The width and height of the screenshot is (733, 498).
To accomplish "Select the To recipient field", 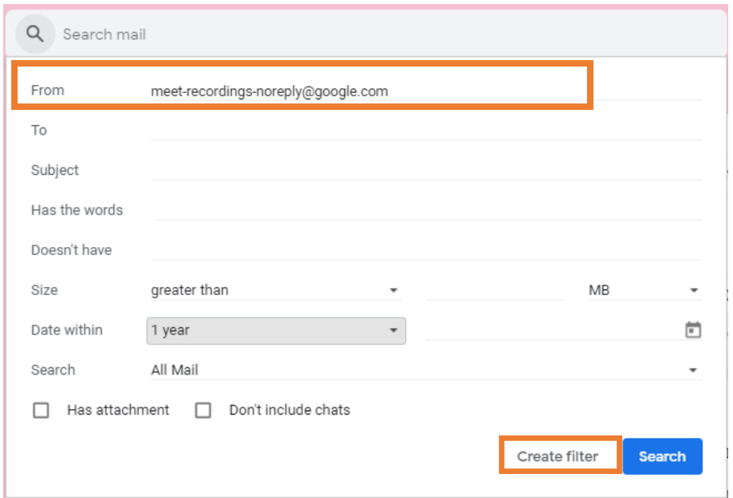I will (x=361, y=130).
